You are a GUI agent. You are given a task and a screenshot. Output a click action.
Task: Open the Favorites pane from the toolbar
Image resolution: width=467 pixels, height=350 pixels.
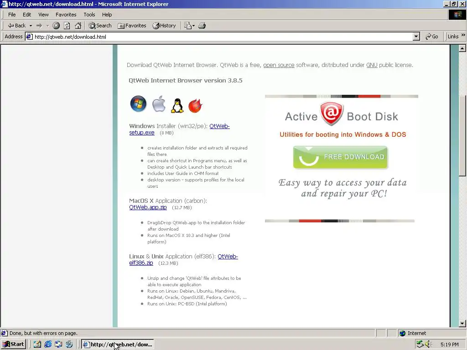(132, 26)
